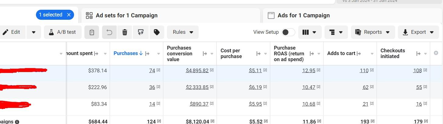Click the $2,333.85 conversion value
The height and width of the screenshot is (124, 443).
pyautogui.click(x=197, y=88)
